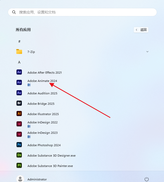Select Adobe Bridge 2025 label
Viewport: 164px width, 182px height.
click(x=41, y=104)
